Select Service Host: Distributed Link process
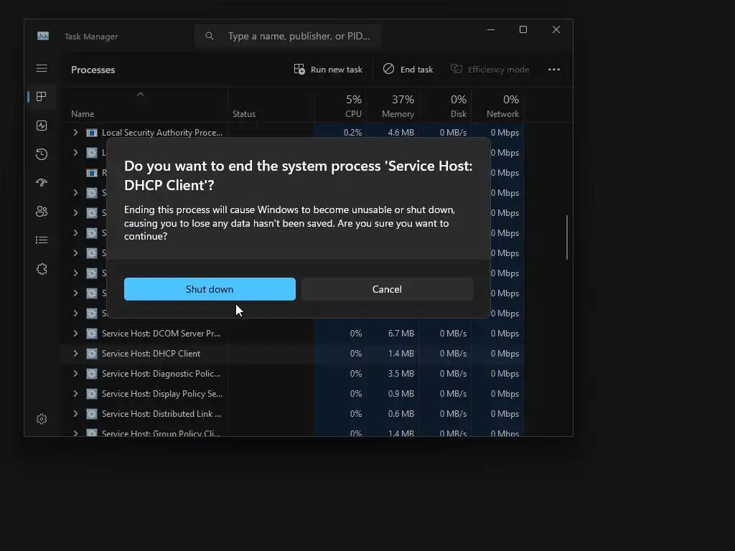735x551 pixels. [161, 414]
